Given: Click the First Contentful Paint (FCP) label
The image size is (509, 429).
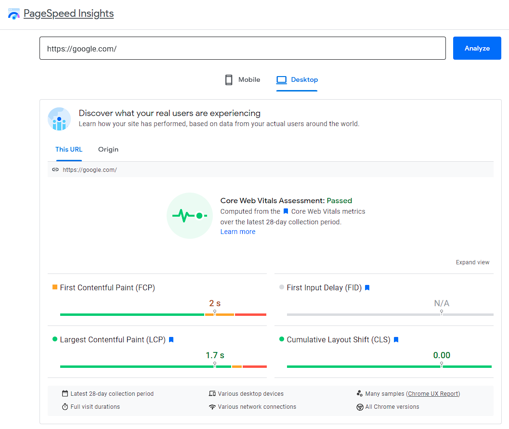Looking at the screenshot, I should [x=107, y=287].
